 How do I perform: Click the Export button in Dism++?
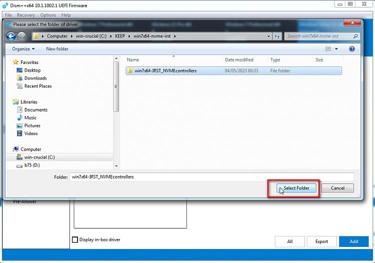pos(321,241)
